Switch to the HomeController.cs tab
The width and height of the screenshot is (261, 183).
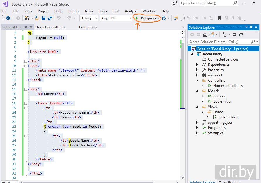click(50, 27)
